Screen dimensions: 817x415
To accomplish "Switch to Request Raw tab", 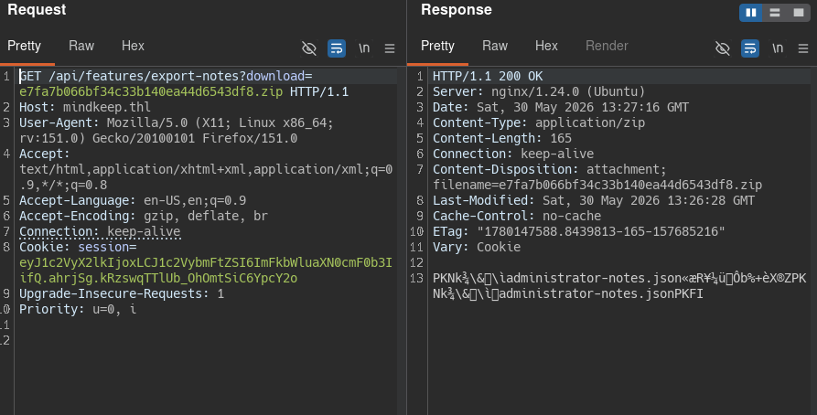I will (81, 46).
